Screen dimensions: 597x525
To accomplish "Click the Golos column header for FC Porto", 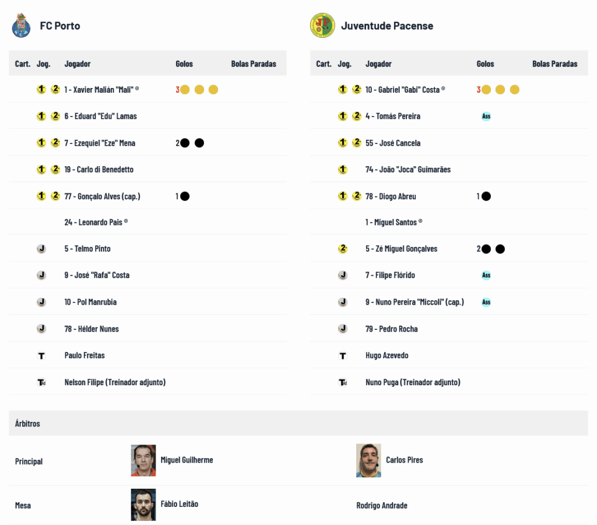I will tap(184, 64).
